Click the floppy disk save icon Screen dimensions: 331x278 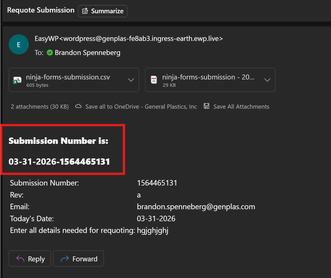coord(207,106)
